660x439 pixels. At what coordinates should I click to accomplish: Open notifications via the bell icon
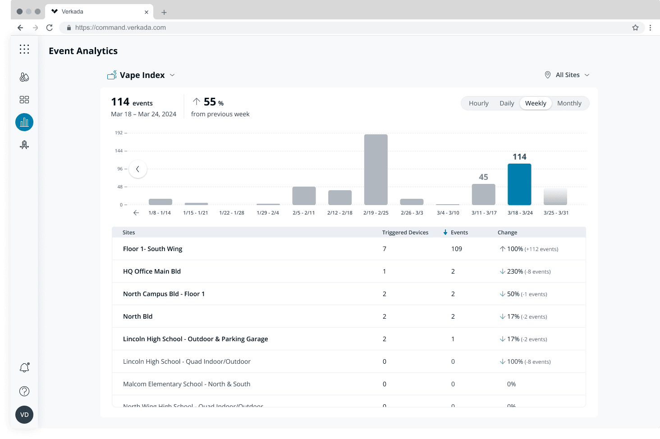[24, 368]
